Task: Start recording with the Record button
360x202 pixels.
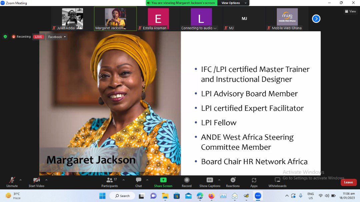Action: point(187,182)
